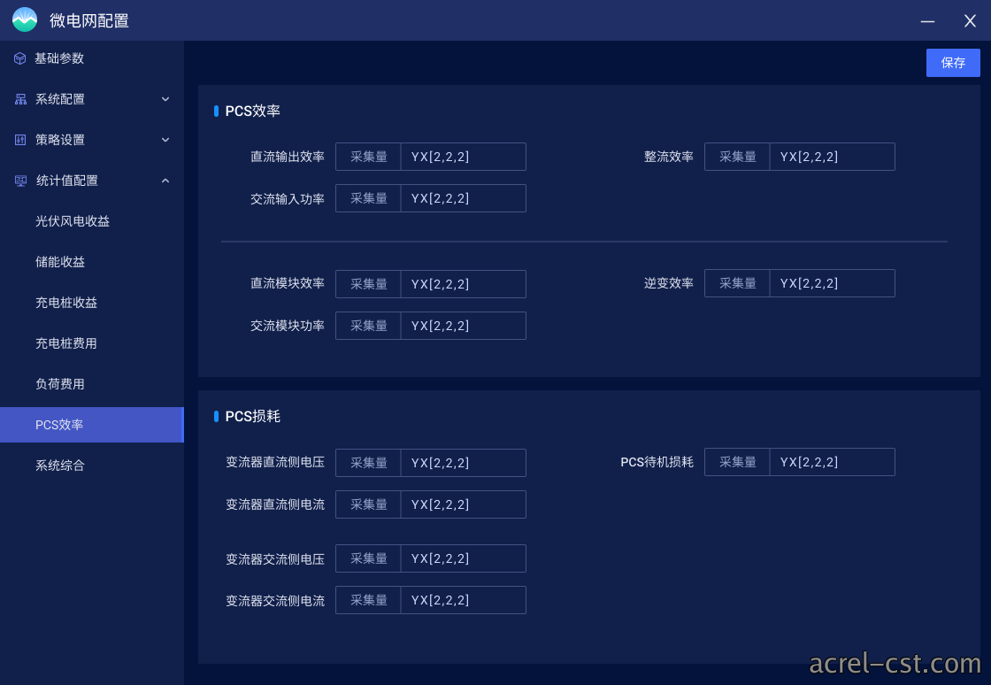The height and width of the screenshot is (685, 991).
Task: Click the 微电网配置 app logo
Action: [25, 19]
